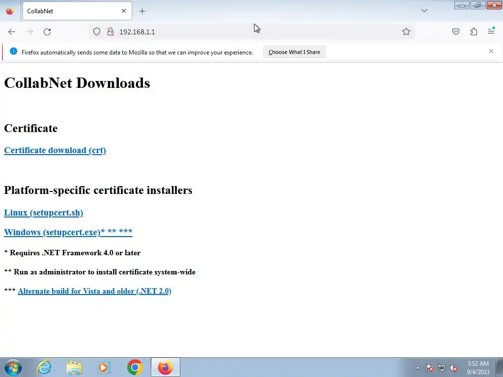Open the Linux (setupcert.sh) link

point(43,213)
